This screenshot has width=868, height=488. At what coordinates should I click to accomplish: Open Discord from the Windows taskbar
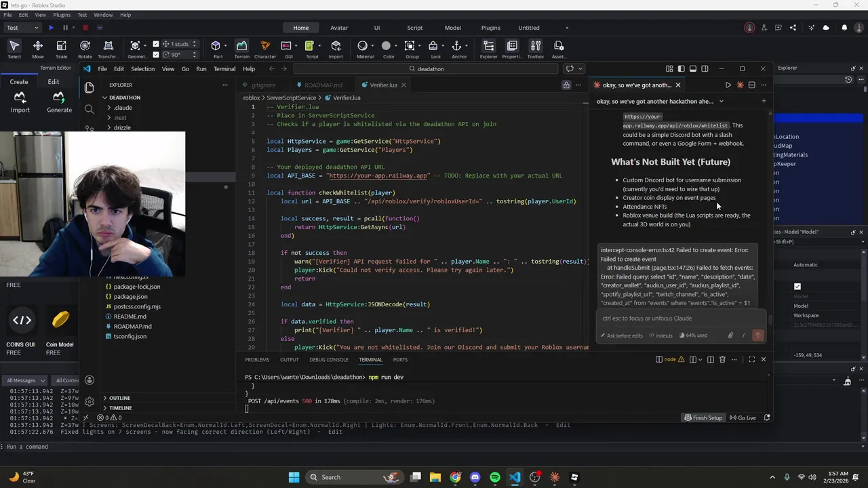pos(475,477)
